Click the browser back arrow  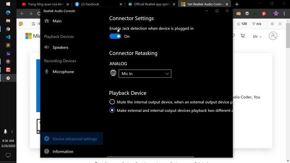pos(22,14)
